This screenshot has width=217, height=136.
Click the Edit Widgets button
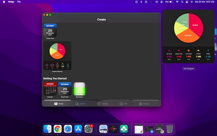(x=189, y=69)
